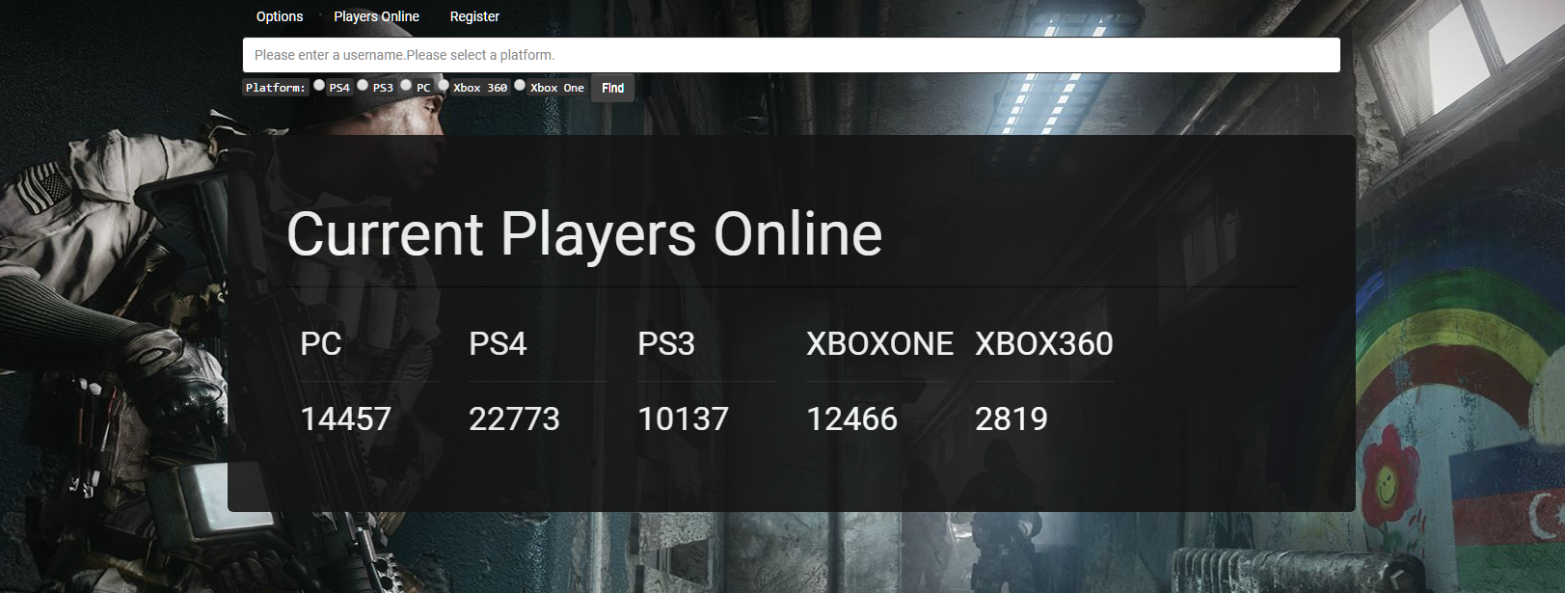Open the Players Online page
The width and height of the screenshot is (1565, 593).
pyautogui.click(x=376, y=16)
